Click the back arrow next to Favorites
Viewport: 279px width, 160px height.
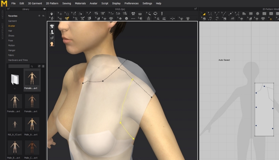(x=43, y=16)
